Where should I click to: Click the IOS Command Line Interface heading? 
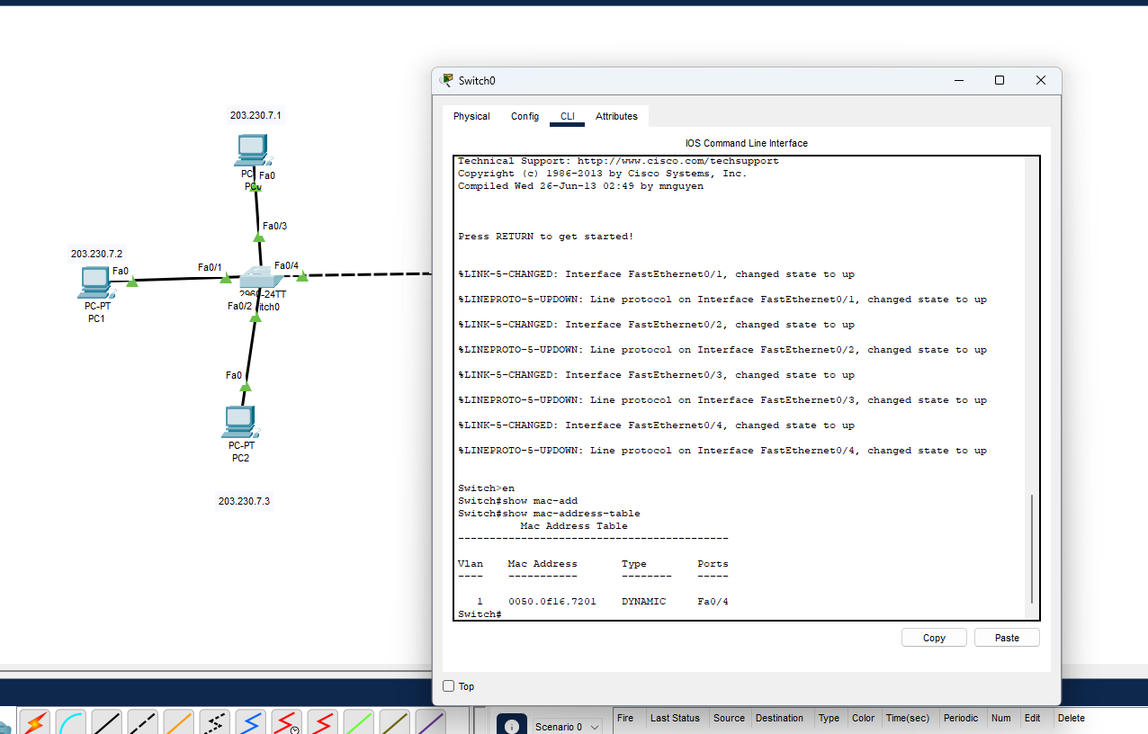(x=747, y=143)
